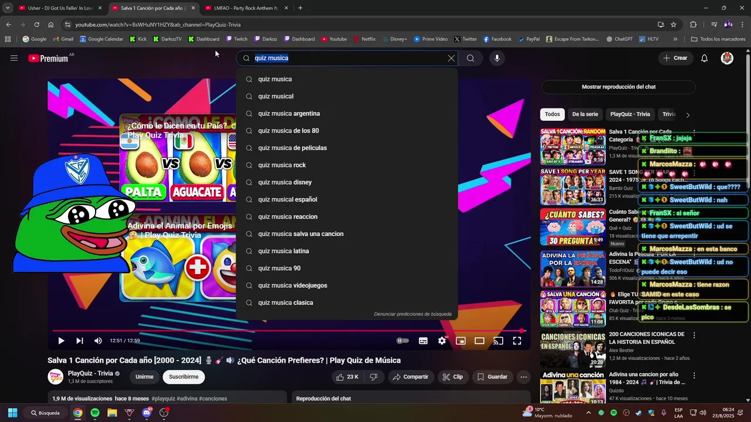Viewport: 751px width, 422px height.
Task: Reload the page
Action: click(36, 25)
